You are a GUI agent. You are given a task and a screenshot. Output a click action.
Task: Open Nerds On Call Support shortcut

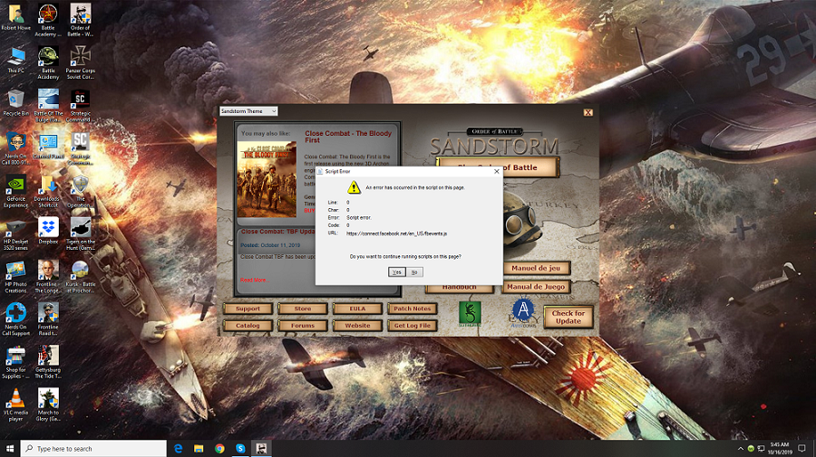coord(16,319)
